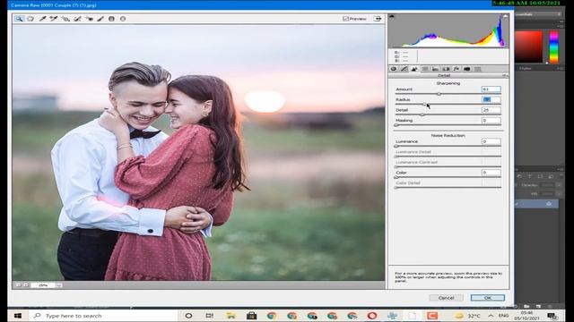Screen dimensions: 574x322
Task: Pick a shade in Photoshop's red color field
Action: [x=528, y=47]
